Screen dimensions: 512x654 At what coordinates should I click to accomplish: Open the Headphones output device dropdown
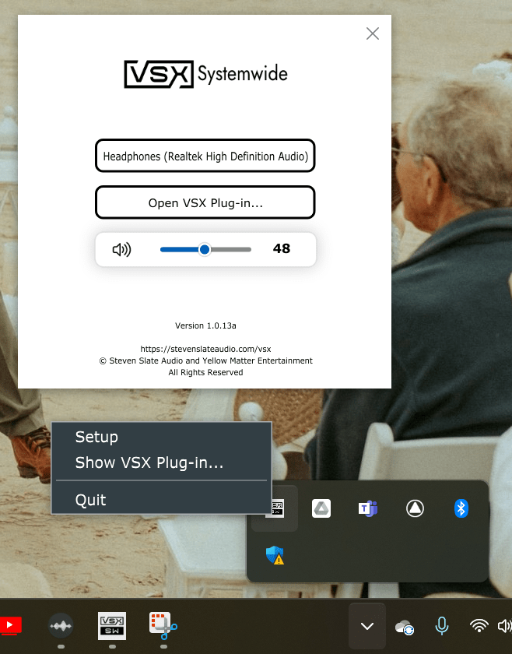coord(205,156)
